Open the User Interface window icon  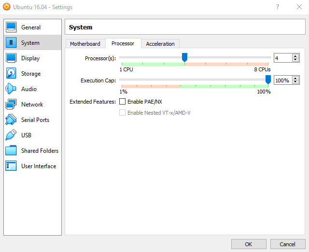11,166
